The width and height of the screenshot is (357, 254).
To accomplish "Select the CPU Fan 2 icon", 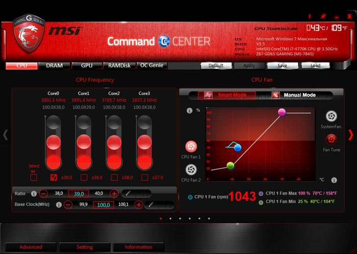I will click(x=191, y=170).
